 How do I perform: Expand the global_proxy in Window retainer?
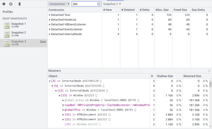(63, 100)
